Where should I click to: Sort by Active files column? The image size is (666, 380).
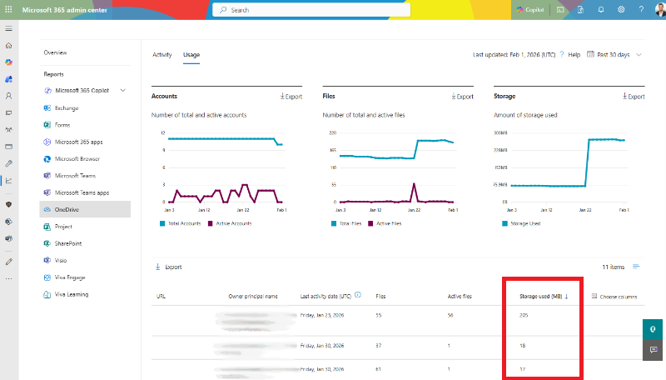(x=460, y=297)
